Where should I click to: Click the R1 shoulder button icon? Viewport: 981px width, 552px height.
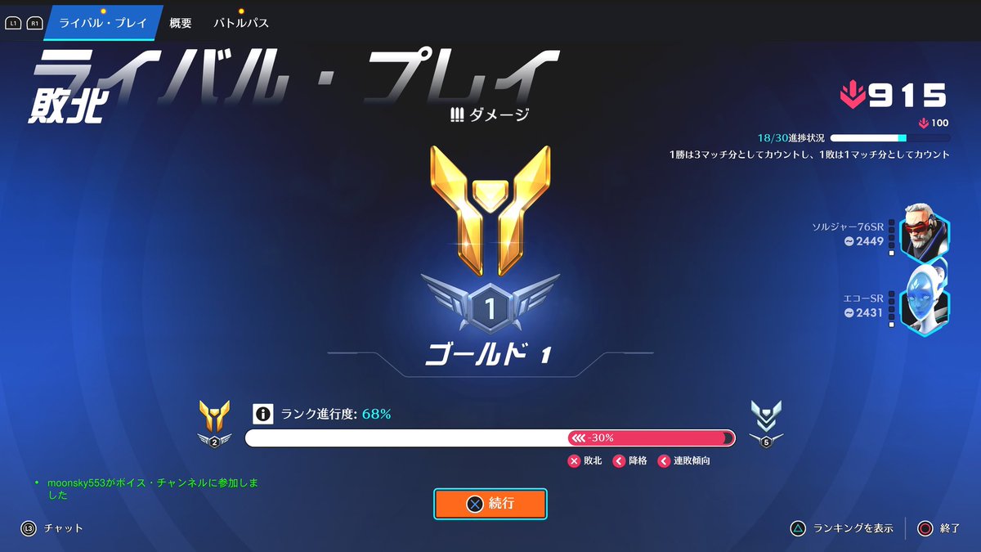(x=34, y=24)
